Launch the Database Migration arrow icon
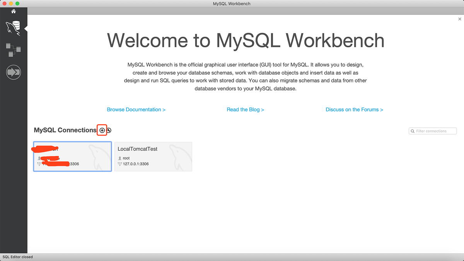Screen dimensions: 464x261 [x=13, y=72]
